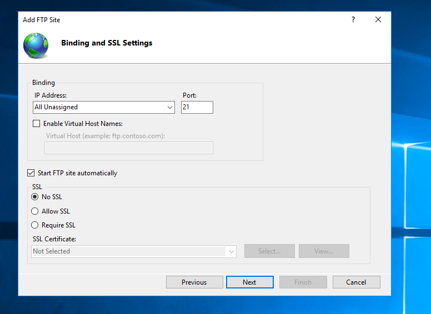The width and height of the screenshot is (431, 314).
Task: Click the Virtual Host text box
Action: 128,148
